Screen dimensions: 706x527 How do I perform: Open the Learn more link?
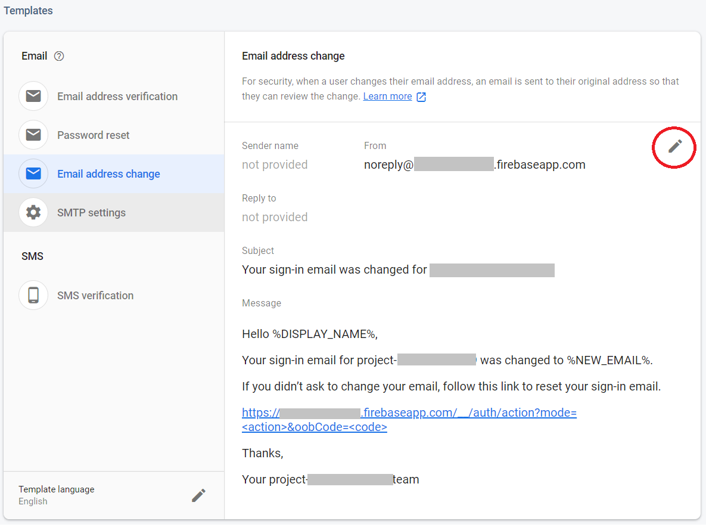(387, 97)
